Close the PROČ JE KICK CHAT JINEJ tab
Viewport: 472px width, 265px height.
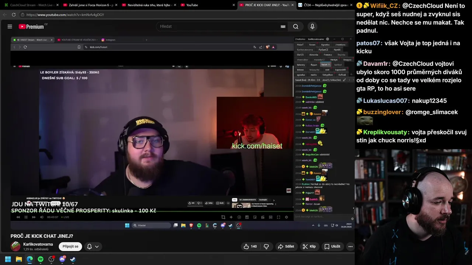[292, 5]
